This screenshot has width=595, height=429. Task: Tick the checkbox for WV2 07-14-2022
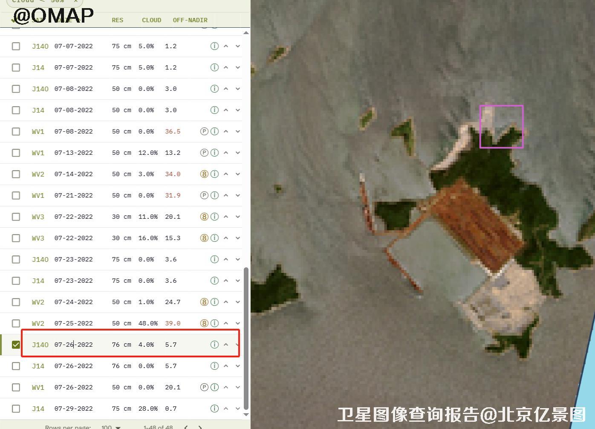point(16,174)
